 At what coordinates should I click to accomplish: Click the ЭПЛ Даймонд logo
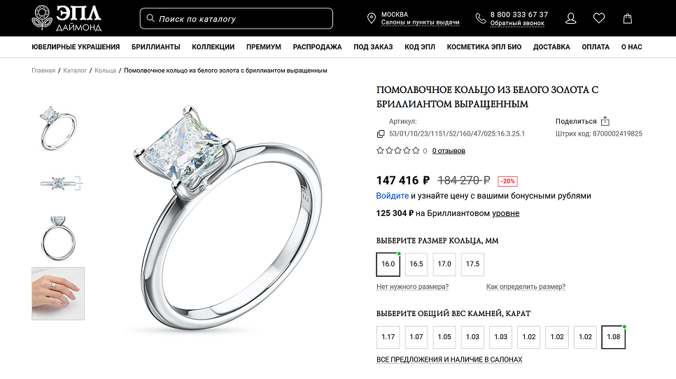click(66, 18)
